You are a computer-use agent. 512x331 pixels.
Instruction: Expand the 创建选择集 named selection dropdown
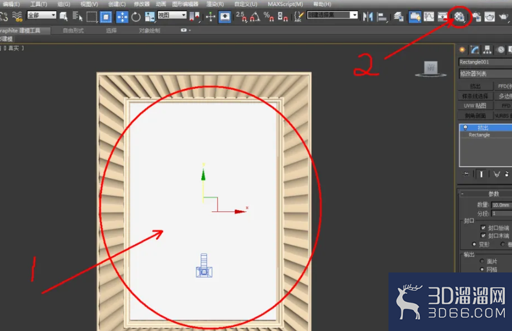click(354, 15)
